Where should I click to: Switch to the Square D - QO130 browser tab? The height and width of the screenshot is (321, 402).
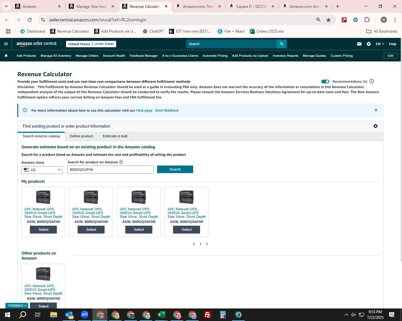point(252,6)
